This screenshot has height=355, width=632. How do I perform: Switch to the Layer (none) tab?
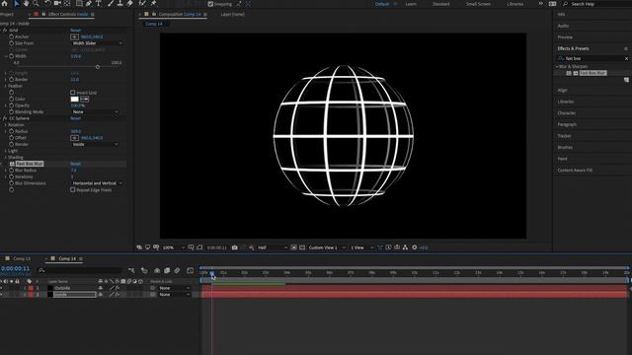point(233,15)
